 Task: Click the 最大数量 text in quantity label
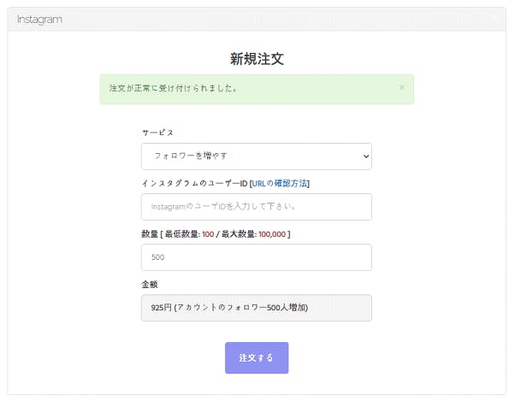pos(237,233)
